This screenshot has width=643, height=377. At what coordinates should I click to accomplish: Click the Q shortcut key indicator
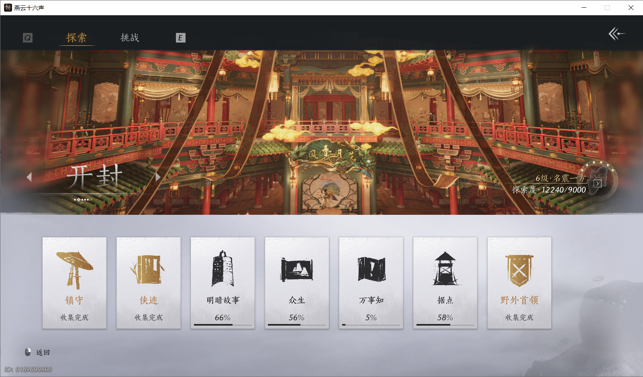click(27, 37)
